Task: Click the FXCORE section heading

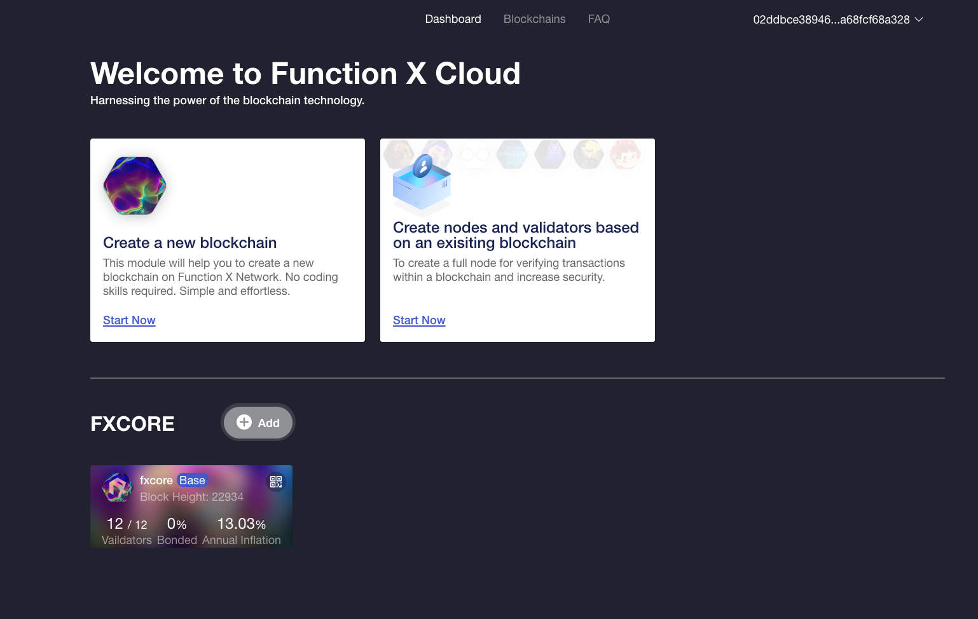Action: click(x=132, y=424)
